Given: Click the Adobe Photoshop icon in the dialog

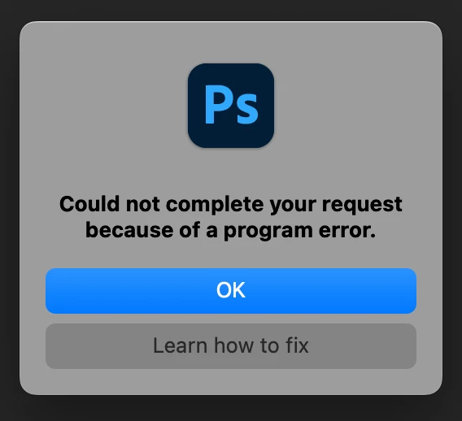Looking at the screenshot, I should [x=231, y=106].
